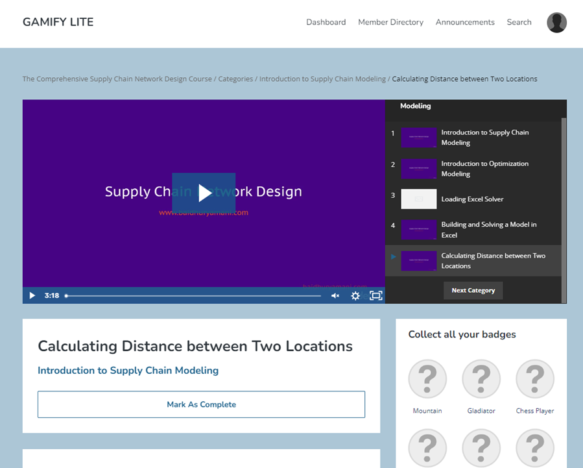The width and height of the screenshot is (583, 468).
Task: Select Loading Excel Solver video thumbnail
Action: point(418,199)
